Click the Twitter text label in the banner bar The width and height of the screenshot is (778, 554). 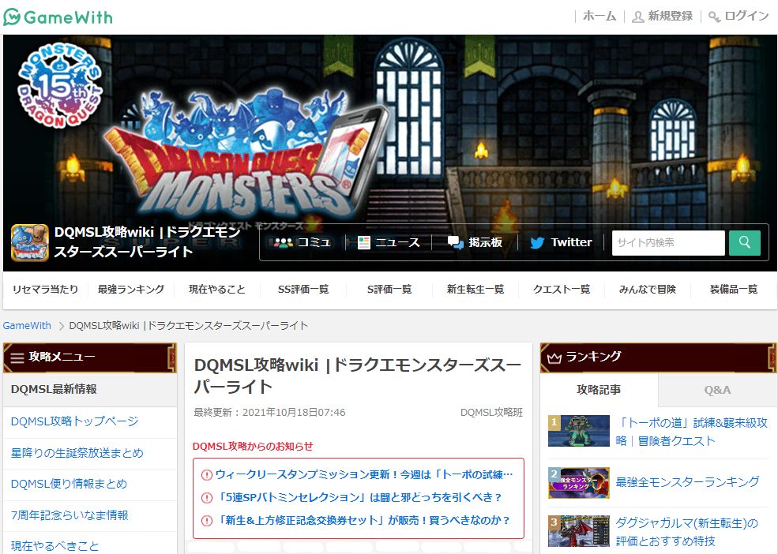(571, 242)
